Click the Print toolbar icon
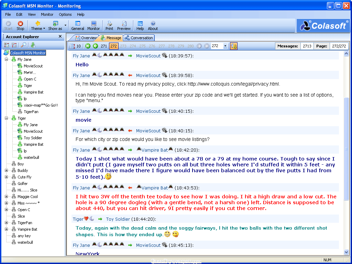 pos(109,25)
